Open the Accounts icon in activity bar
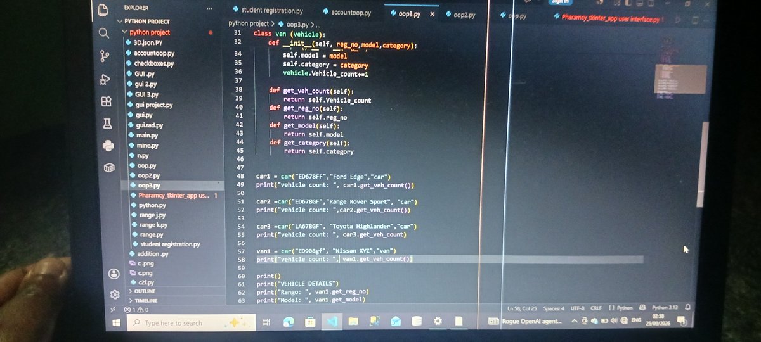761x342 pixels. pos(114,274)
